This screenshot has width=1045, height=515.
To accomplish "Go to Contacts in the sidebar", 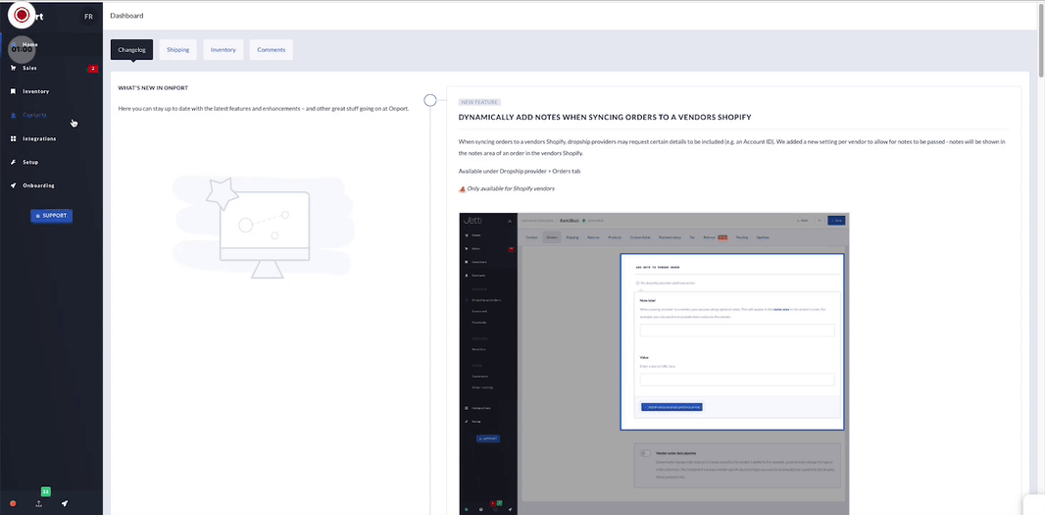I will point(34,115).
